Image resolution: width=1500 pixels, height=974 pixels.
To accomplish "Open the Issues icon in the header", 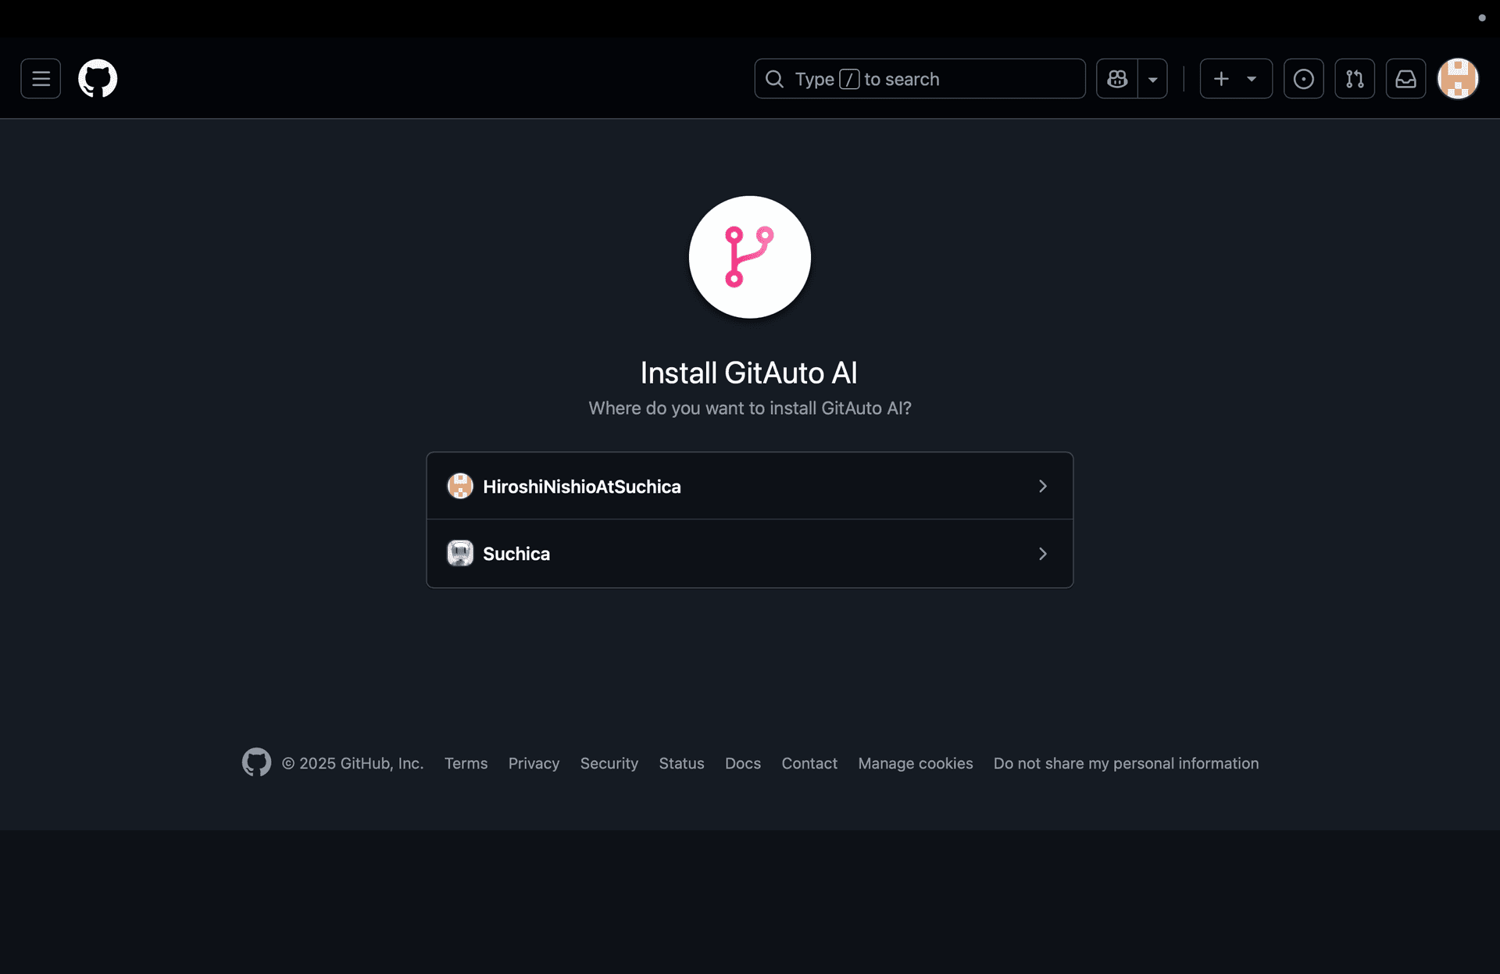I will 1303,78.
